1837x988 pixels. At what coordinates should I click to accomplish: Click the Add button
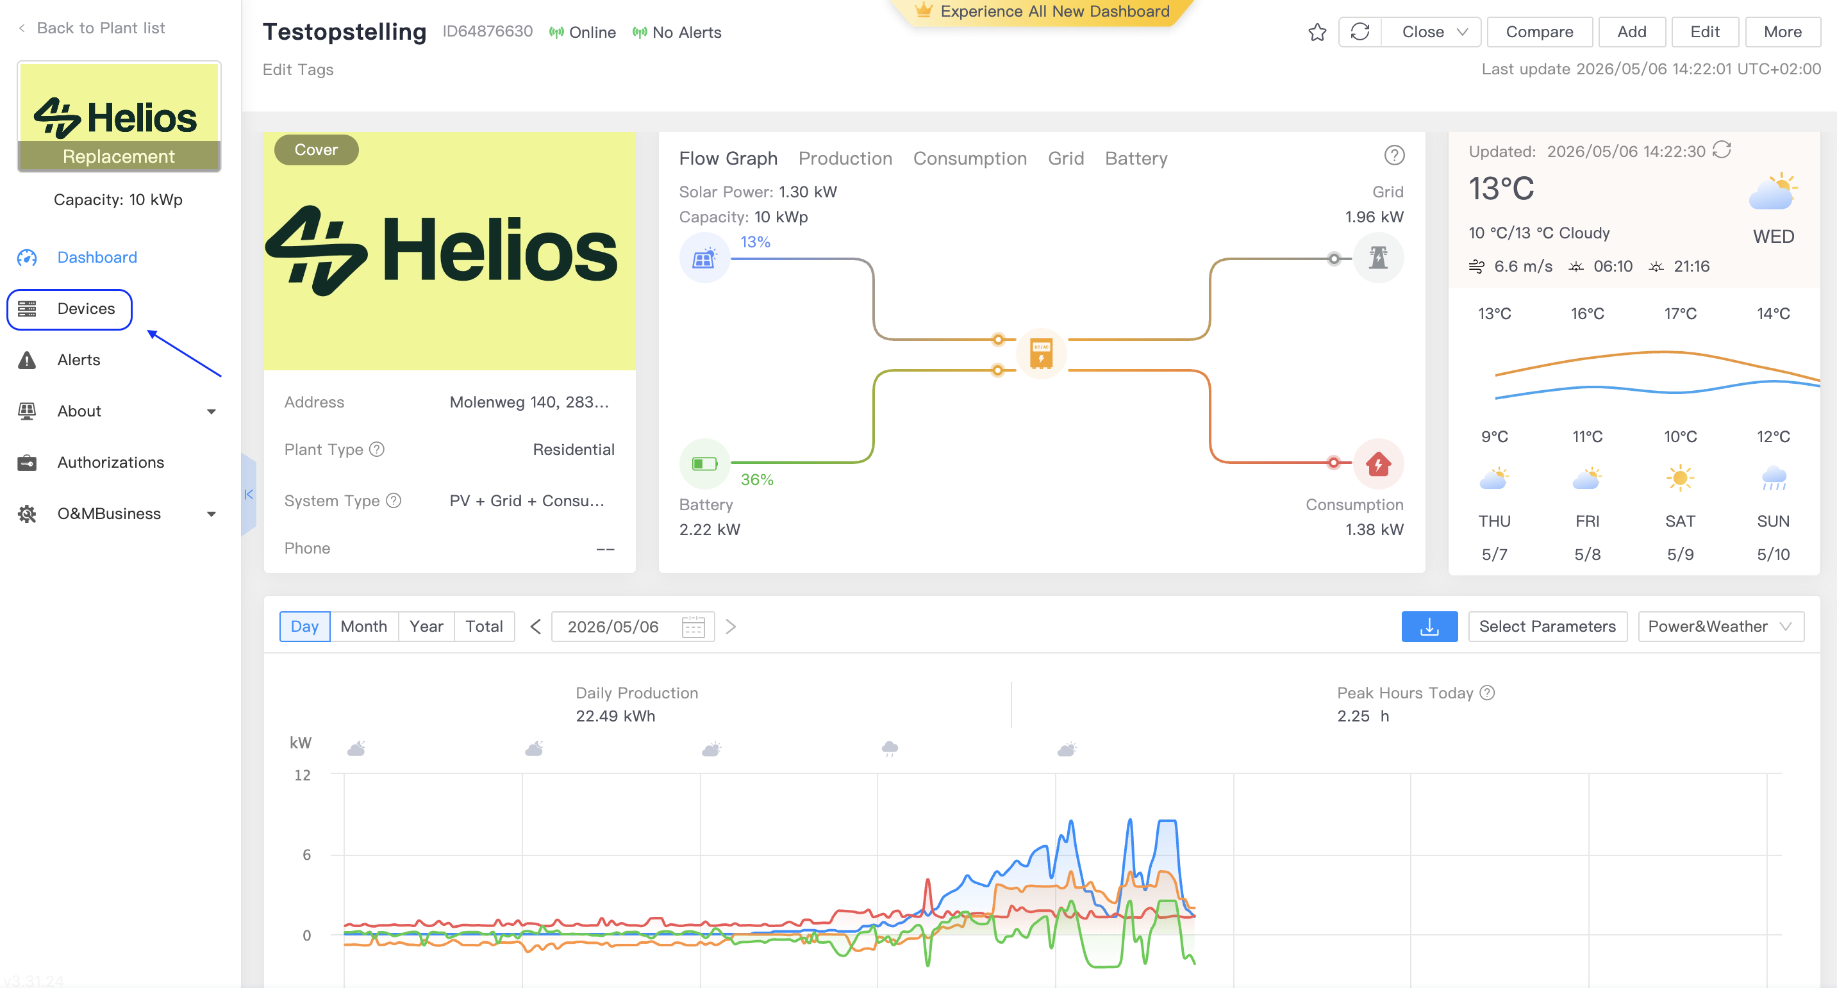(1632, 32)
